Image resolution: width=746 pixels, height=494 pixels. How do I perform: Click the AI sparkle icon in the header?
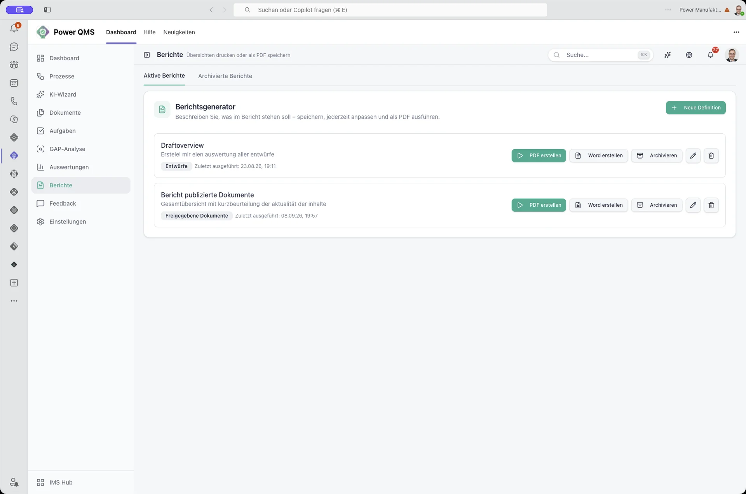(x=668, y=55)
